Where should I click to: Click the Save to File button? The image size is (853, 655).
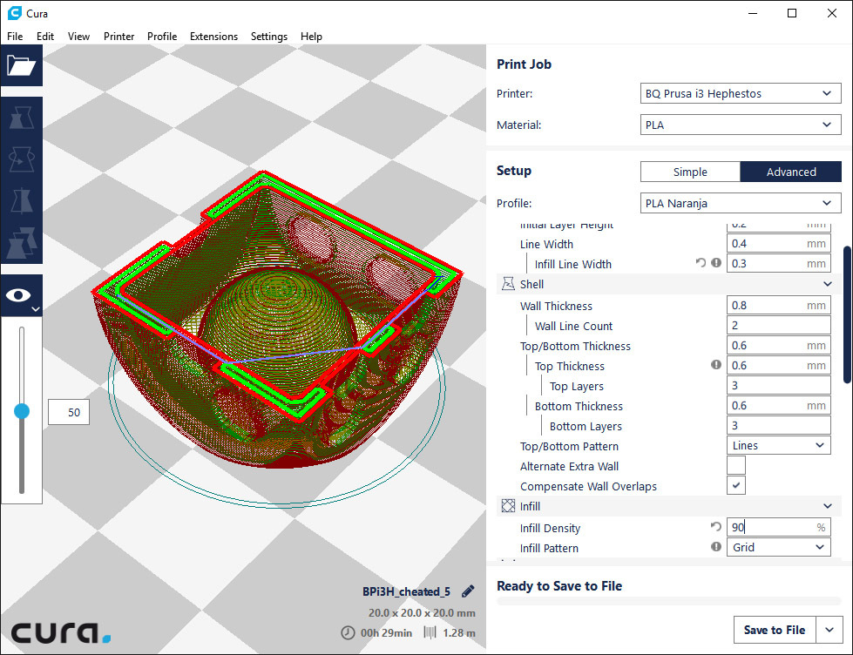775,630
